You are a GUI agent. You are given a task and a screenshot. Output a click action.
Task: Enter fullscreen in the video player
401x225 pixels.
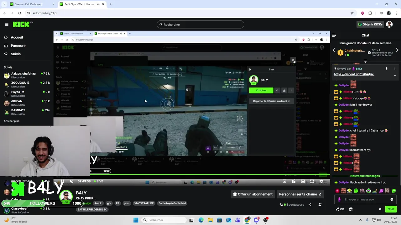312,181
